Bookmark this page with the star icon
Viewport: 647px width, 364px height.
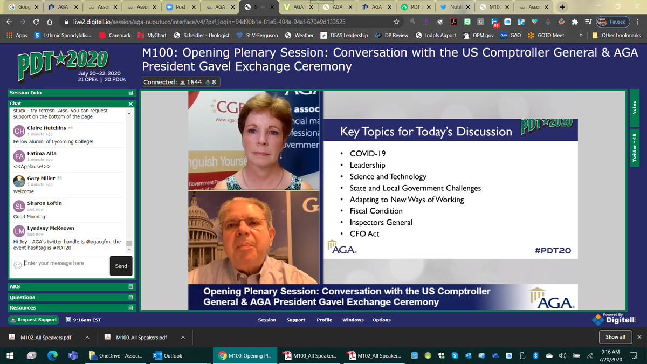click(396, 22)
